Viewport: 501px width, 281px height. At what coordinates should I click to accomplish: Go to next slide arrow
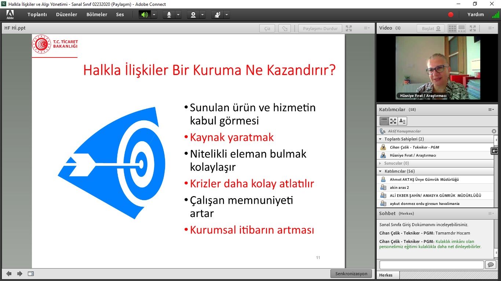click(20, 274)
